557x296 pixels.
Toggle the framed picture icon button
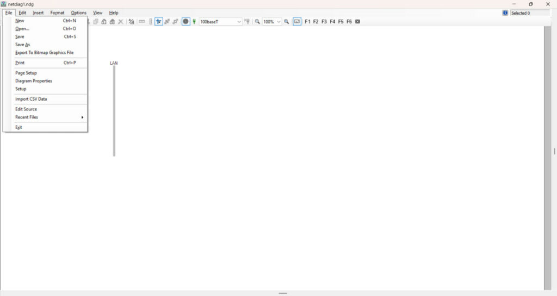297,22
